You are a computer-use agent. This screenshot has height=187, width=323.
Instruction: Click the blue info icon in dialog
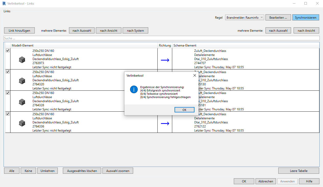click(134, 89)
